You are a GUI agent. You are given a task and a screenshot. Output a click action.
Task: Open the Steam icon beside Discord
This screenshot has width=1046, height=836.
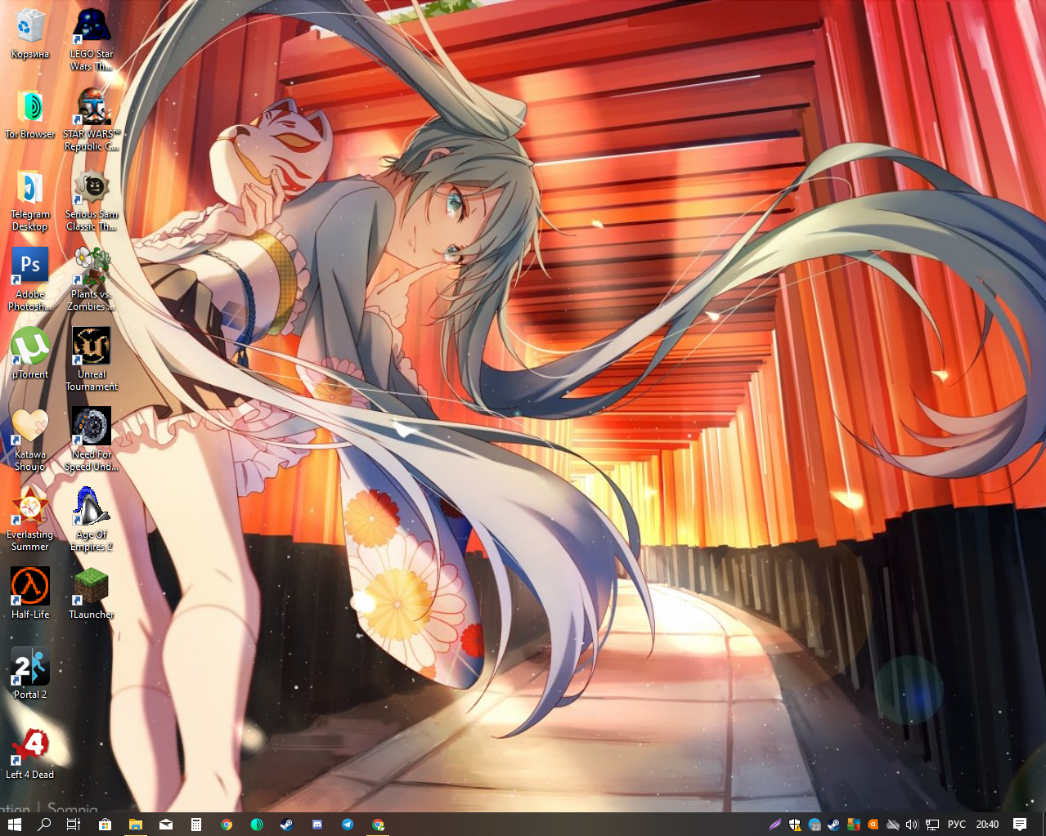(286, 825)
